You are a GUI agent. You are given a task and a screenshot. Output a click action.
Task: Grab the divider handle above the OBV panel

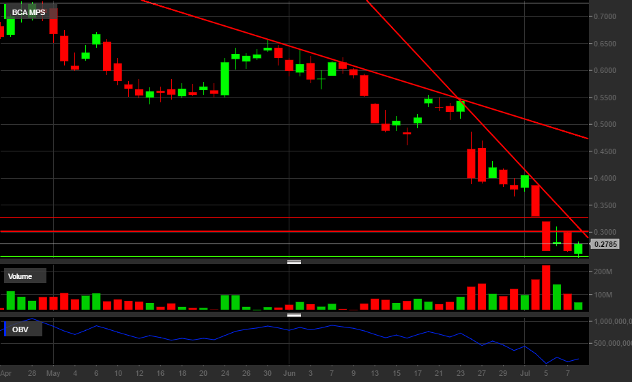[294, 316]
